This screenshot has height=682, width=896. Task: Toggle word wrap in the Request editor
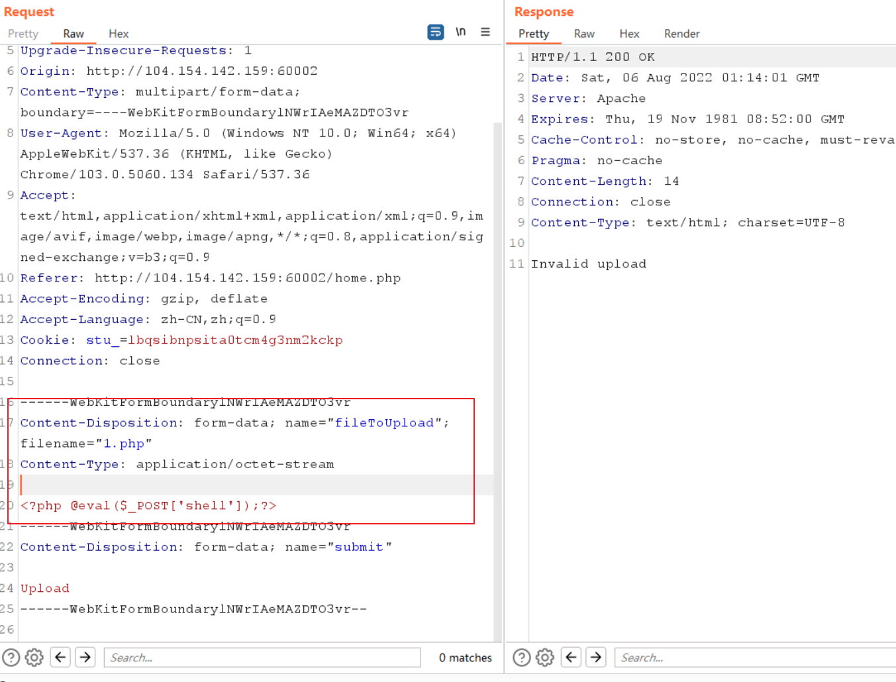[436, 32]
